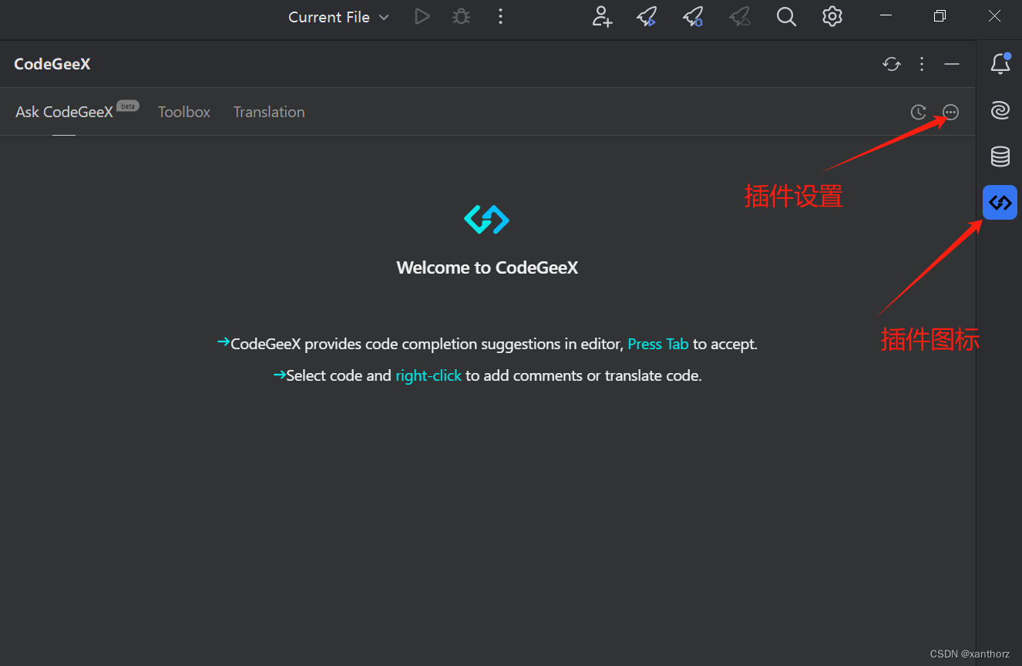Click the 'Welcome to CodeGeeX' heading
Screen dimensions: 1022x666
pyautogui.click(x=487, y=267)
